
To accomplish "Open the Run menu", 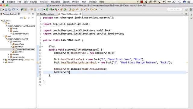I will (84, 2).
